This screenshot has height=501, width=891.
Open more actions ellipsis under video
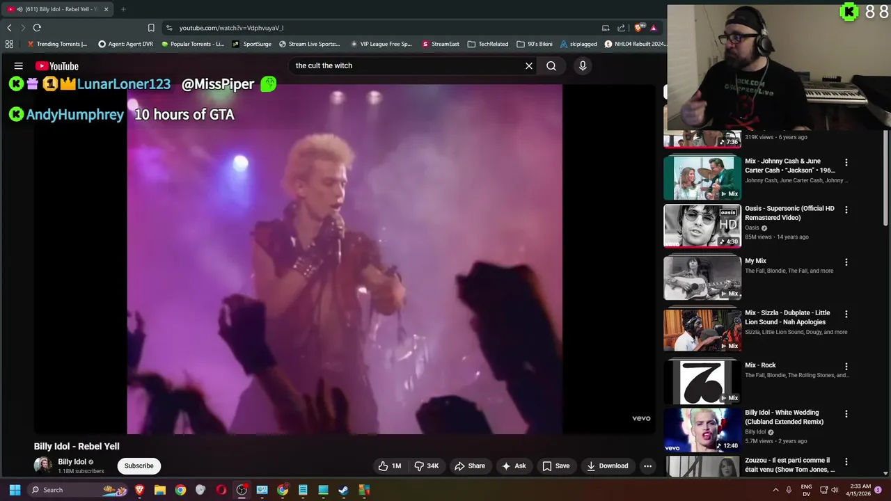tap(647, 466)
